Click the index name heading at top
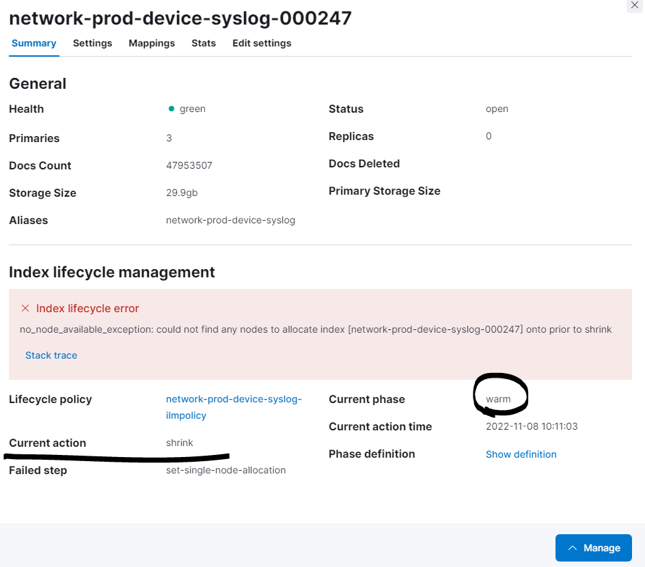Screen dimensions: 645x567 (x=180, y=18)
